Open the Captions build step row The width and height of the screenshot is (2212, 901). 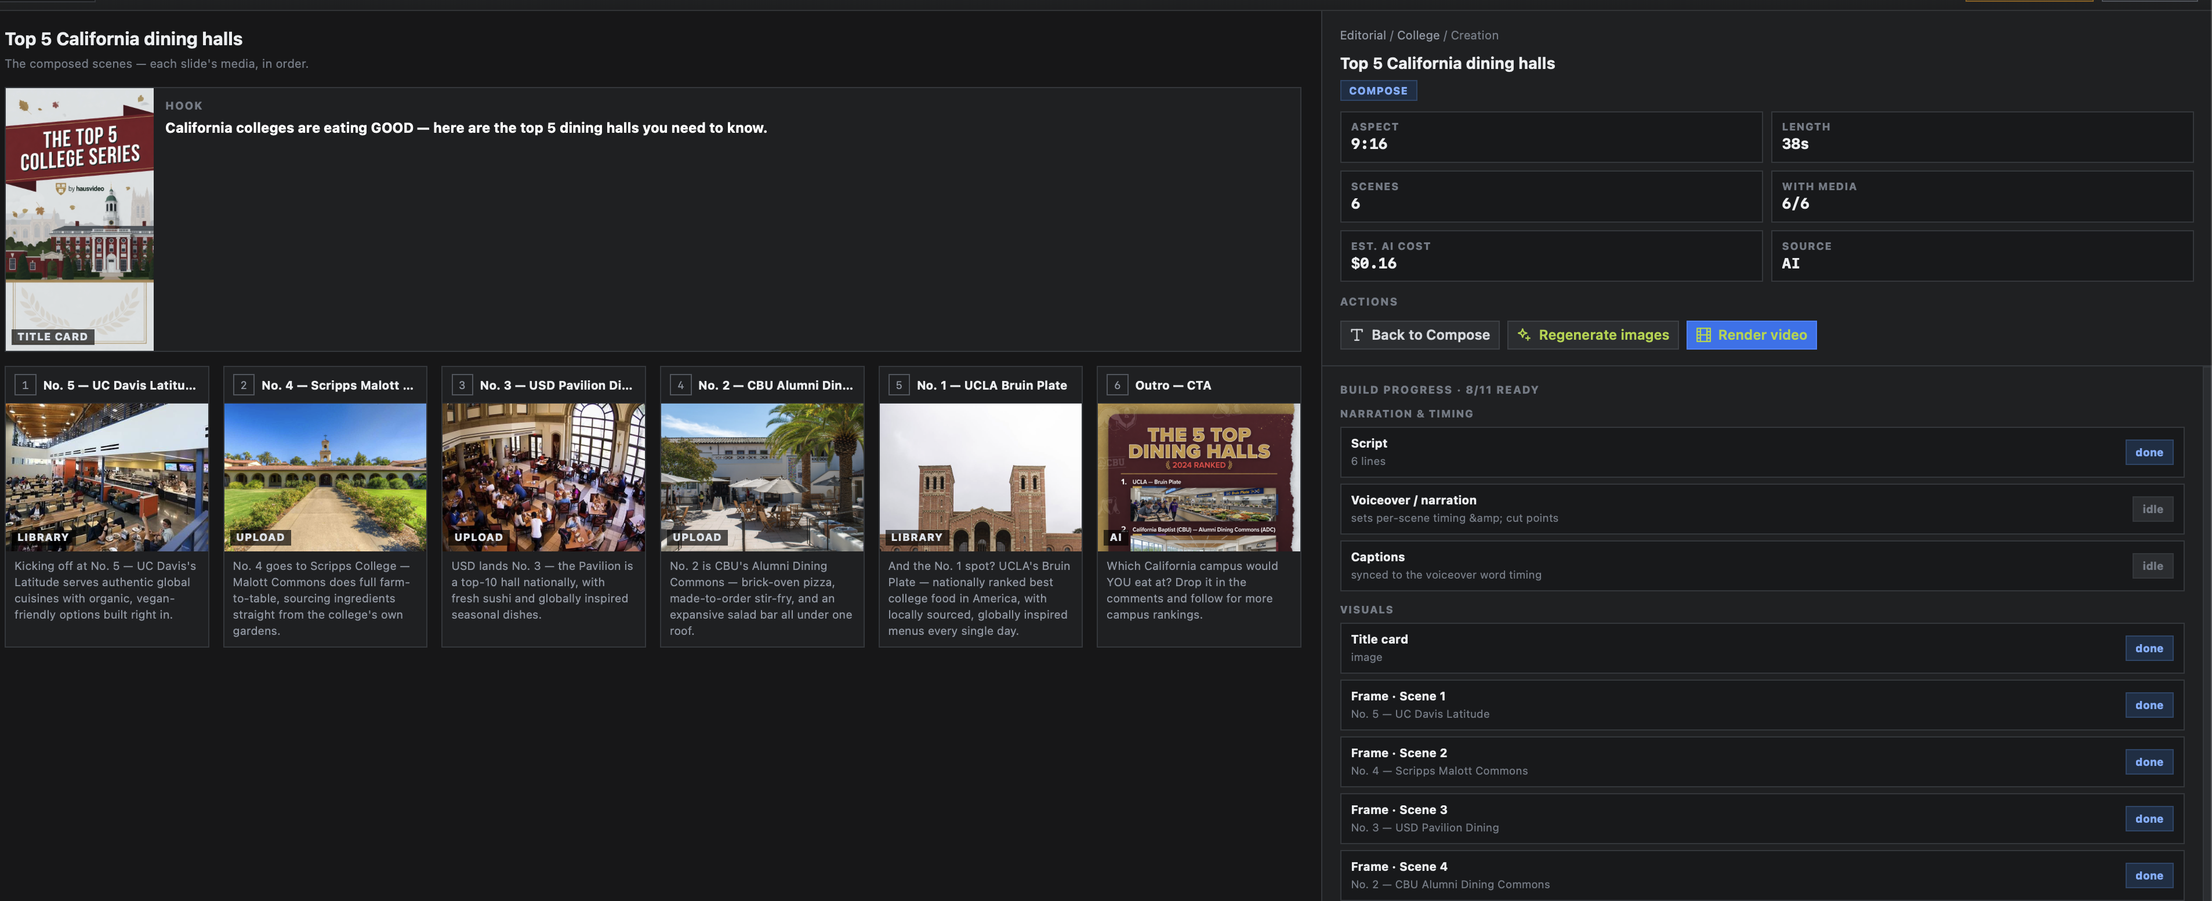point(1761,565)
